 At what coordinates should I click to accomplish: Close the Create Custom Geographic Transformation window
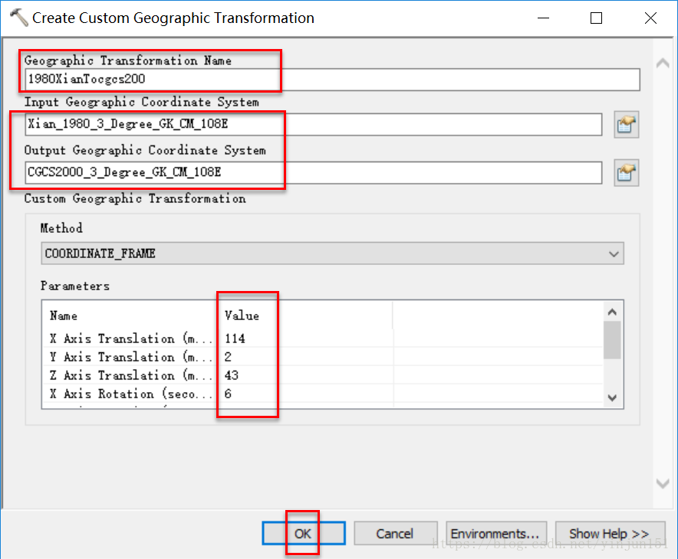coord(650,18)
